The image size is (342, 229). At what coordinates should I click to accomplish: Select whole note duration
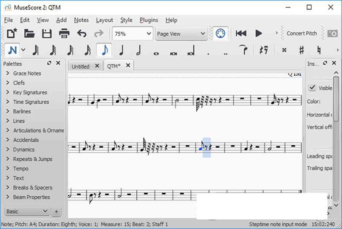pyautogui.click(x=156, y=53)
